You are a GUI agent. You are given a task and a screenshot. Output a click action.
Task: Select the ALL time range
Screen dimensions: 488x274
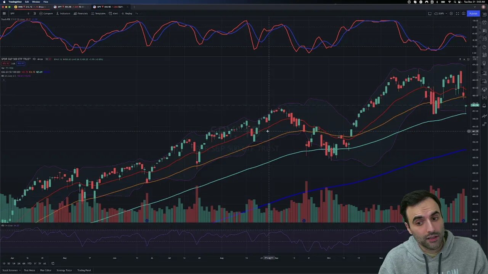tap(45, 263)
